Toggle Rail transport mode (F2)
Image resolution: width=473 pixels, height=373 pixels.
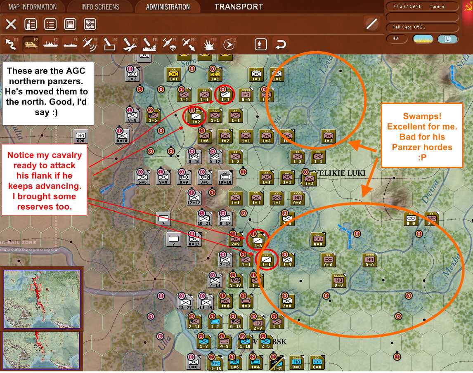coord(31,44)
